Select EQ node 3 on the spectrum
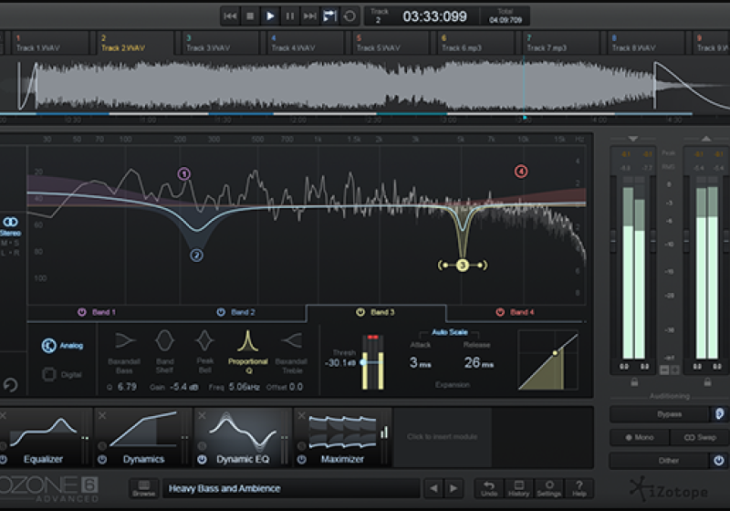This screenshot has height=511, width=730. 463,266
